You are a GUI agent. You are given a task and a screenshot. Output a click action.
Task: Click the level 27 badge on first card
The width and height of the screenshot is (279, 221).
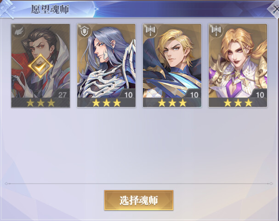click(x=62, y=95)
